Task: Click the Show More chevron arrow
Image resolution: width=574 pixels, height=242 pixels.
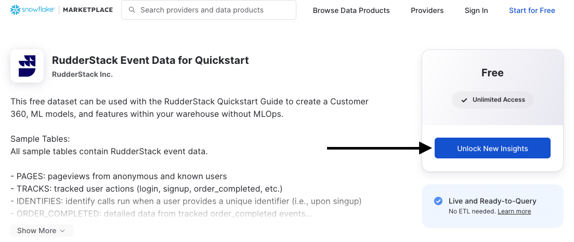Action: pos(62,231)
